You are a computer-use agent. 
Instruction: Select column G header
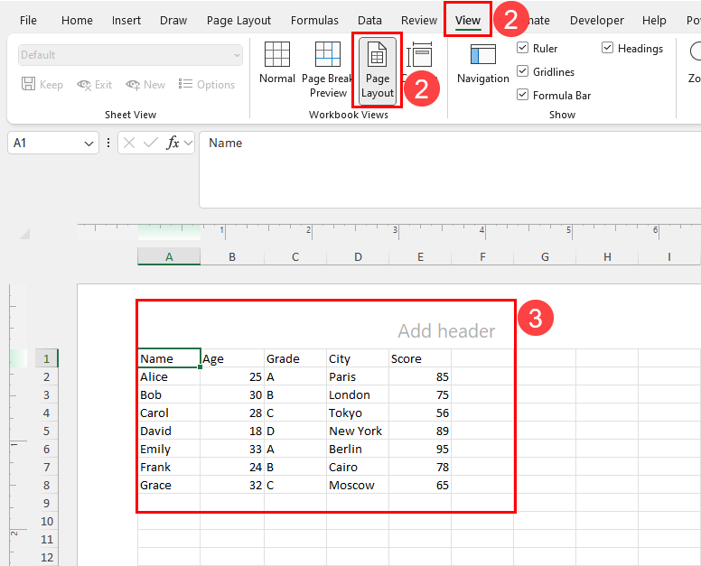coord(545,257)
